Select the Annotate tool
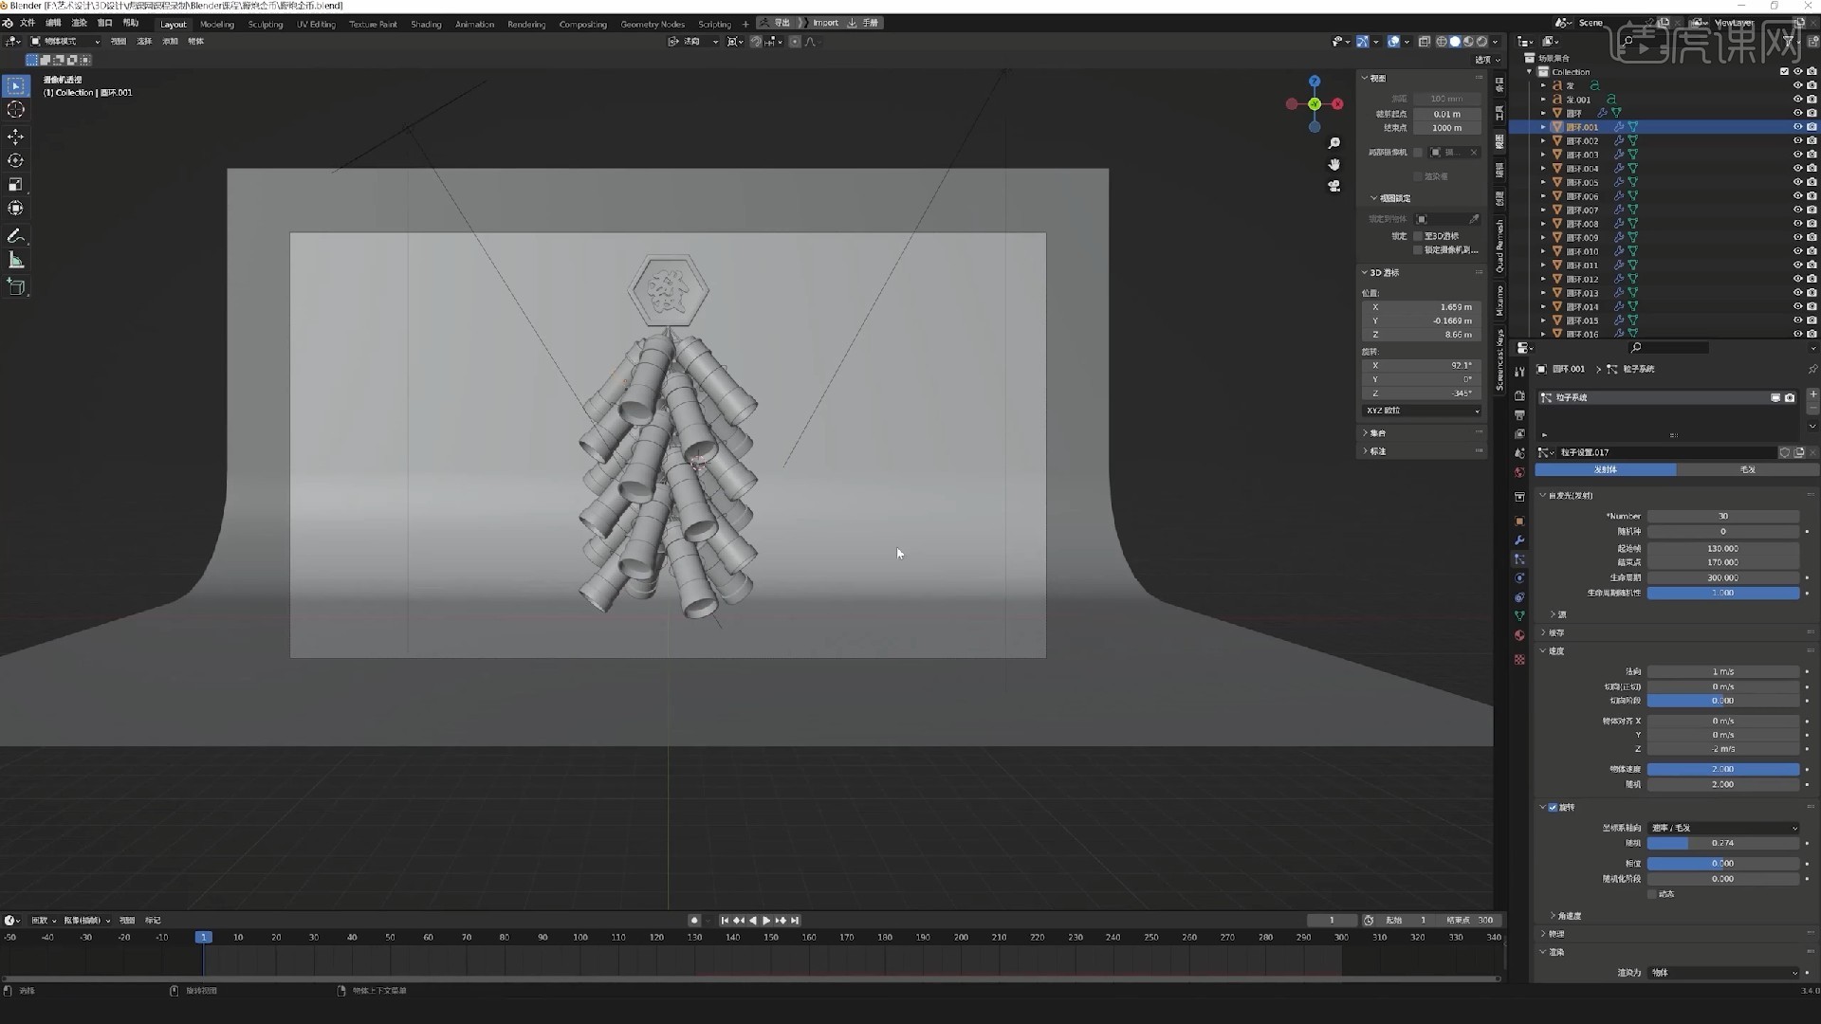 point(15,235)
